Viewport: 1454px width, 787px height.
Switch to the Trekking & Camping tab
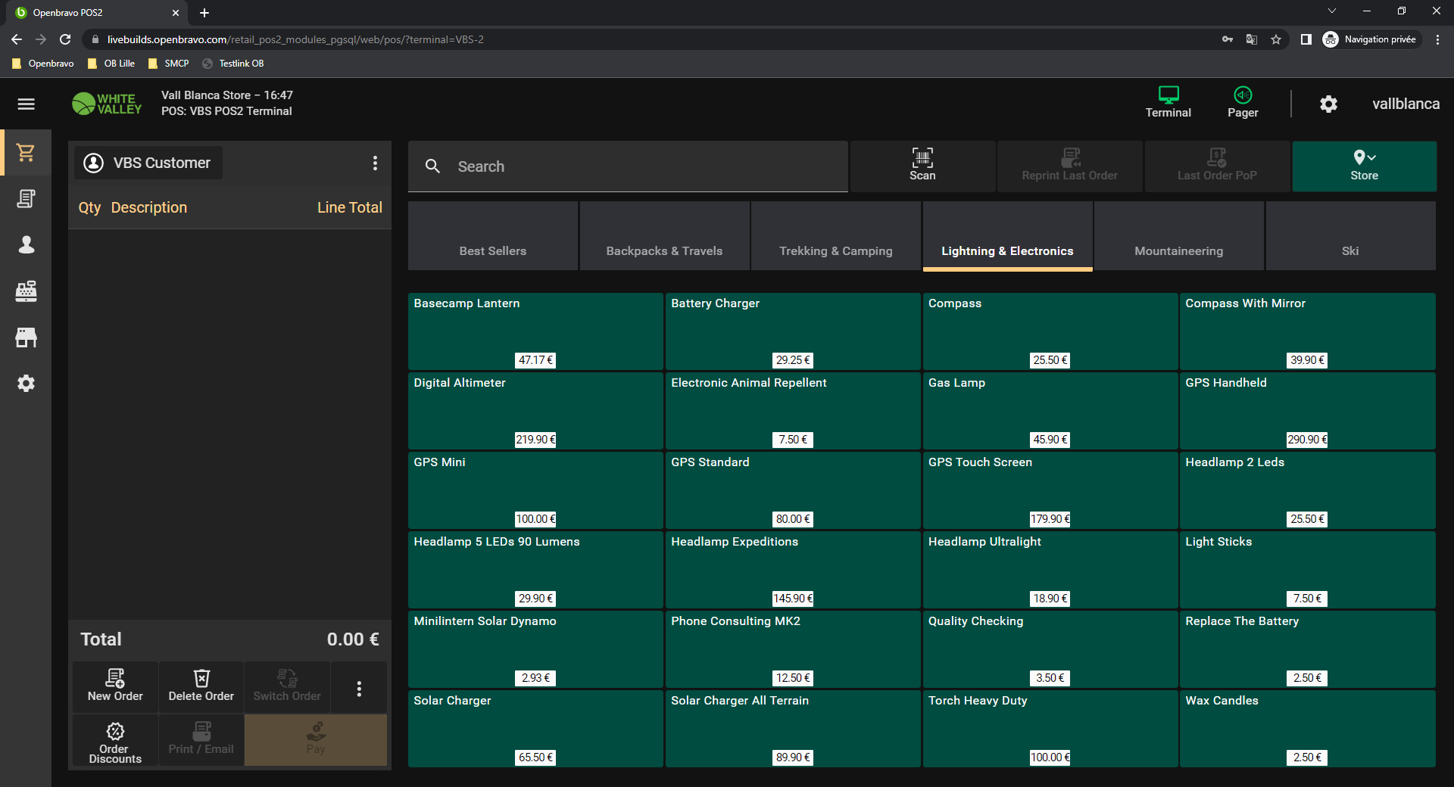(835, 250)
